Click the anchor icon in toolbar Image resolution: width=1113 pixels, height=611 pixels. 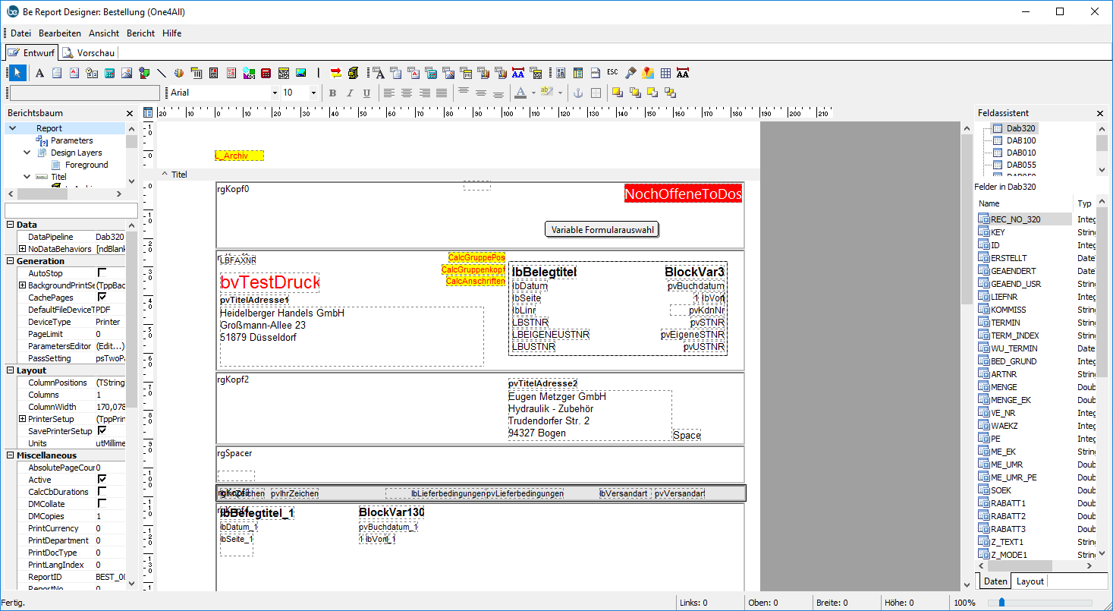pos(577,93)
